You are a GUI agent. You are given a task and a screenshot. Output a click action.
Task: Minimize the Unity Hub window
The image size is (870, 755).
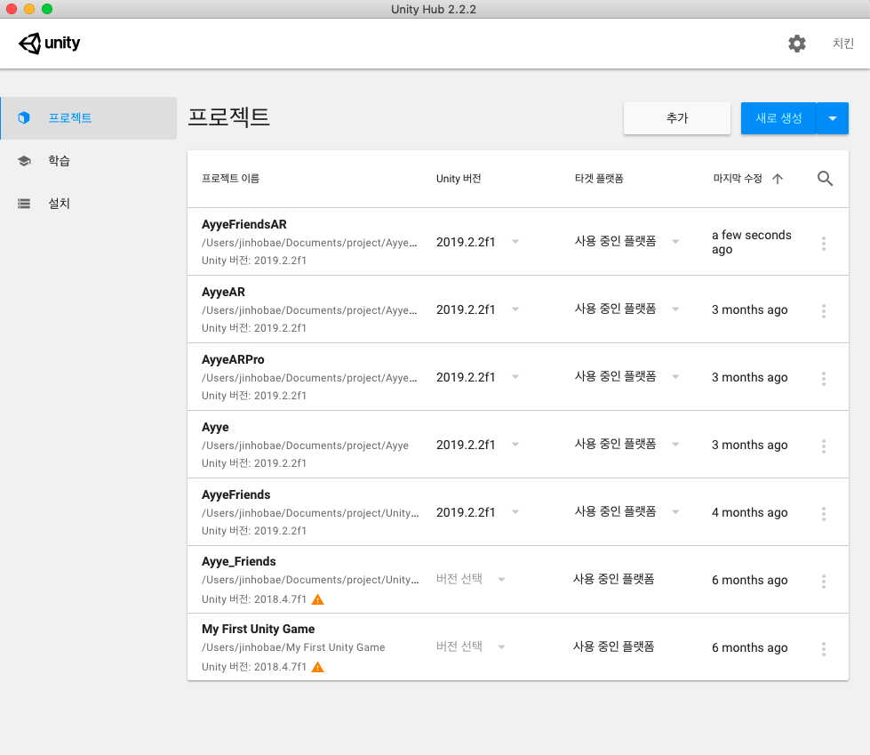29,9
